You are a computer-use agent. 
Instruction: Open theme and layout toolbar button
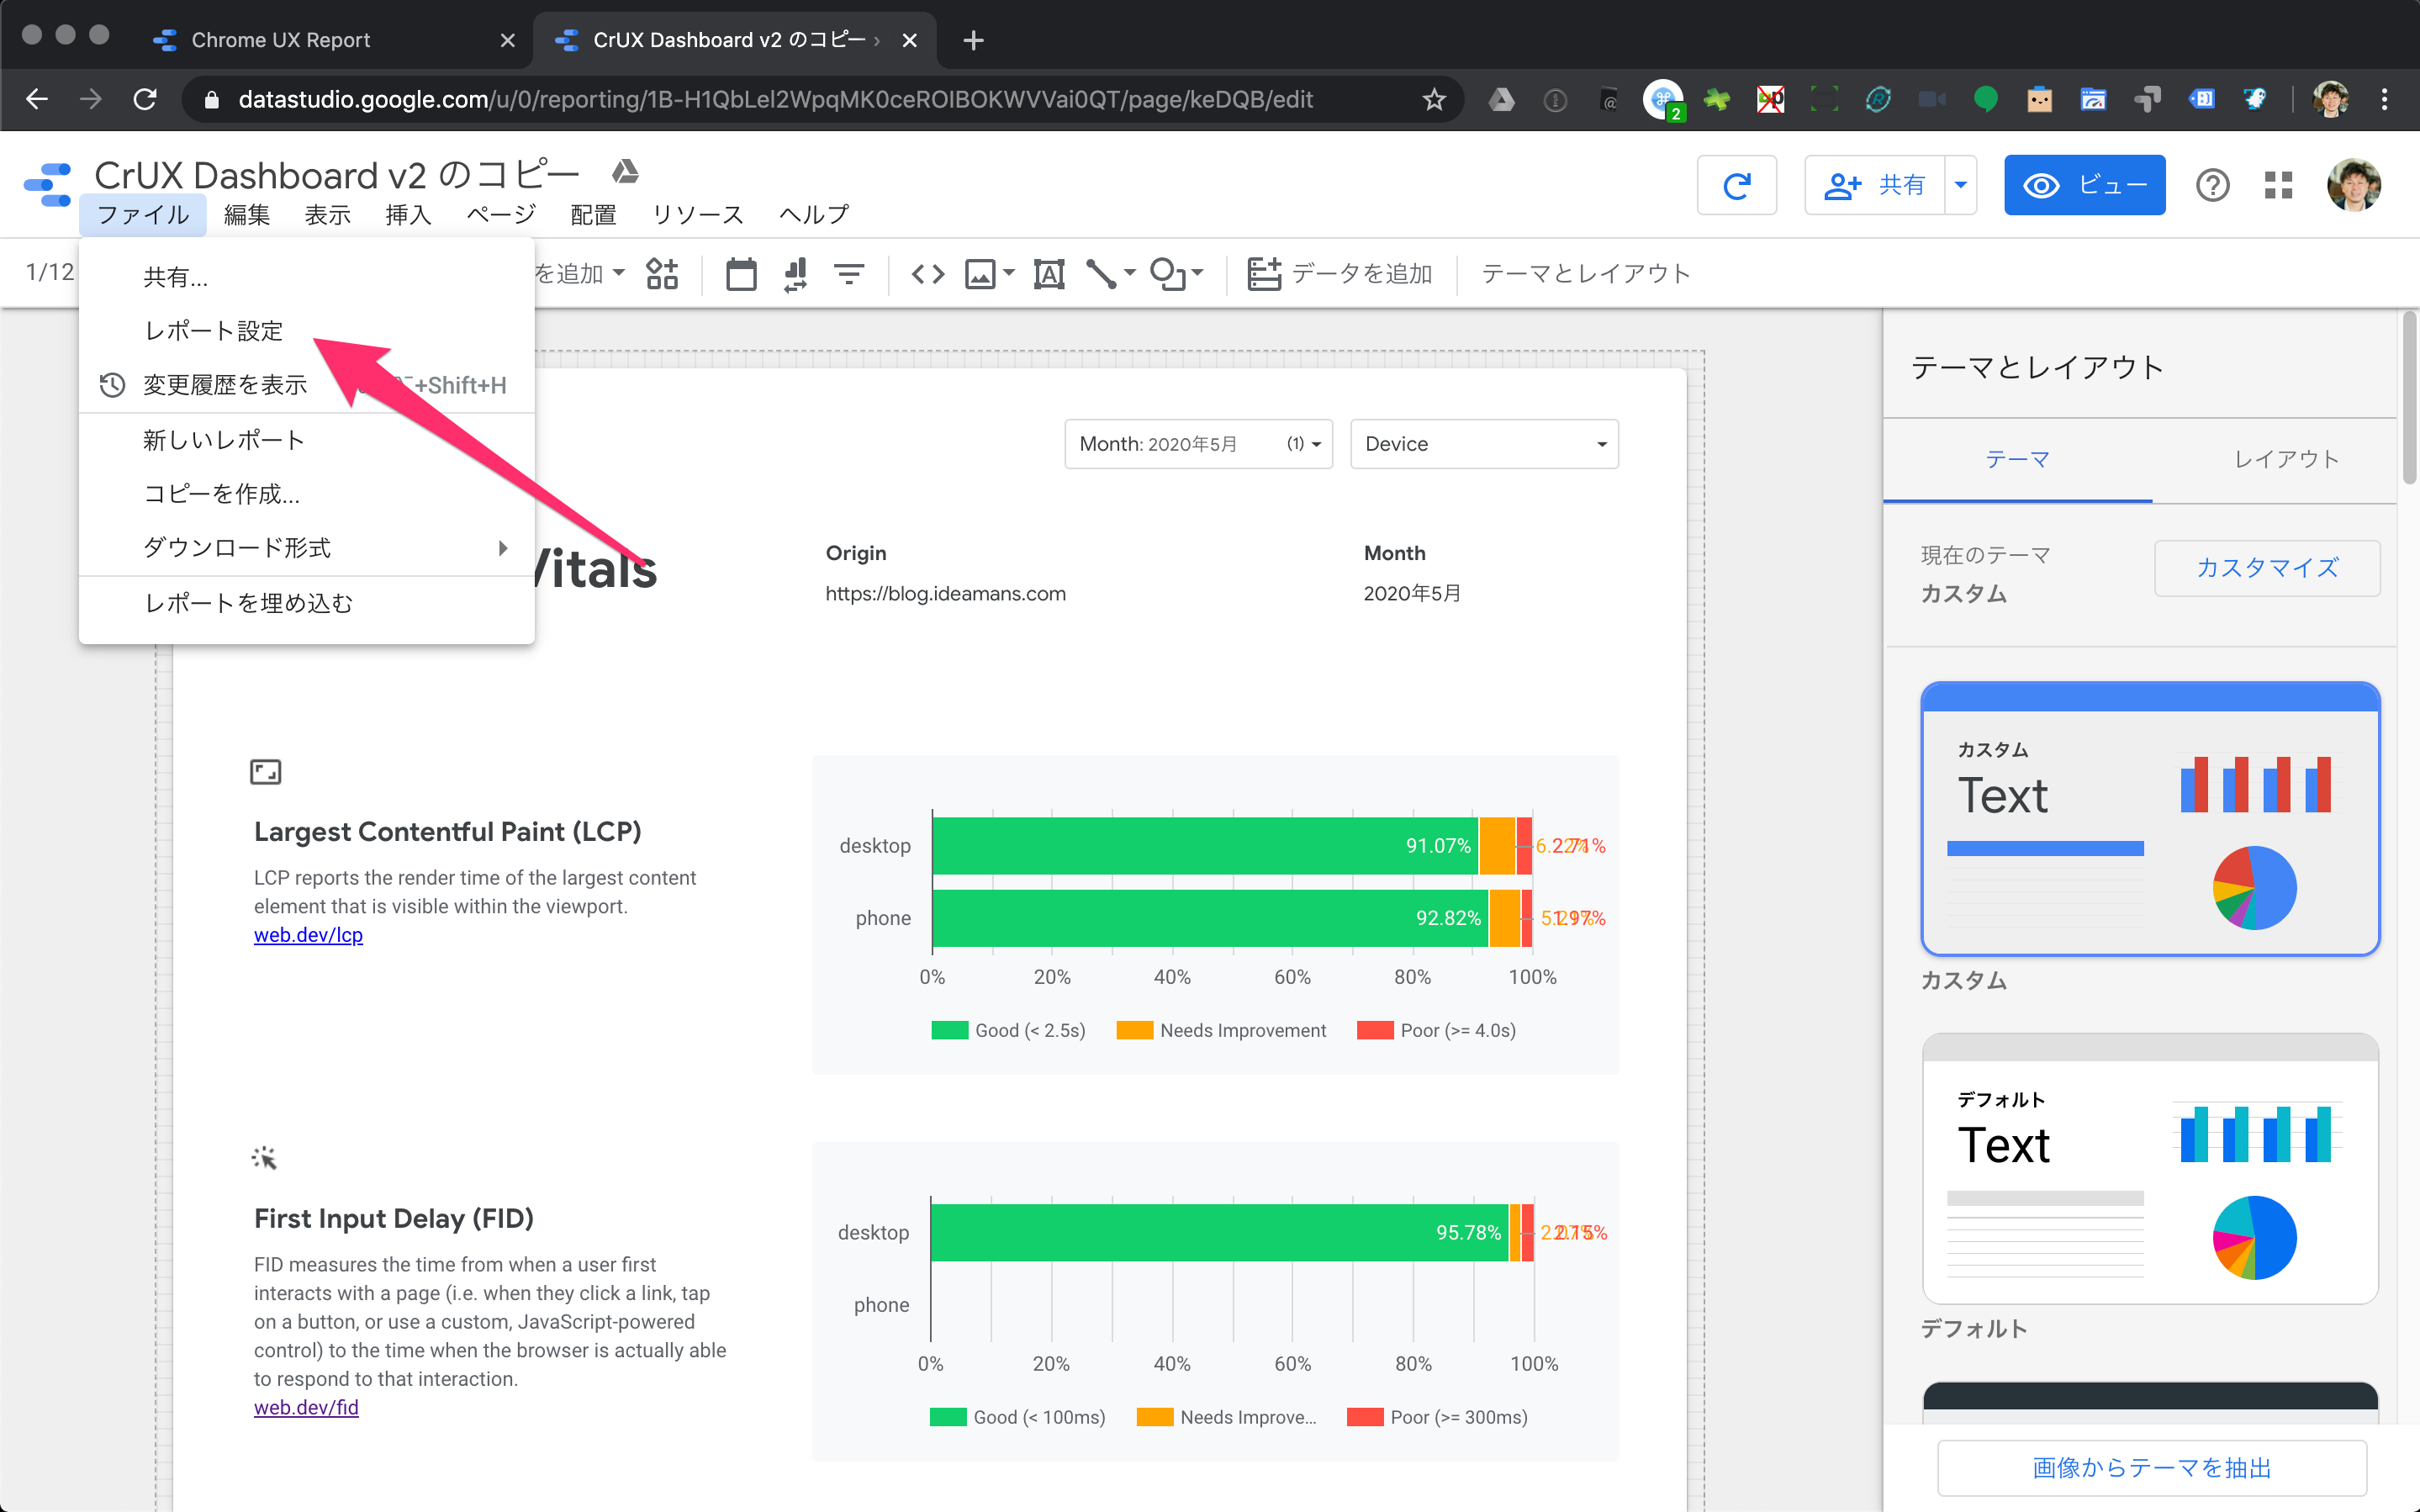tap(1587, 273)
